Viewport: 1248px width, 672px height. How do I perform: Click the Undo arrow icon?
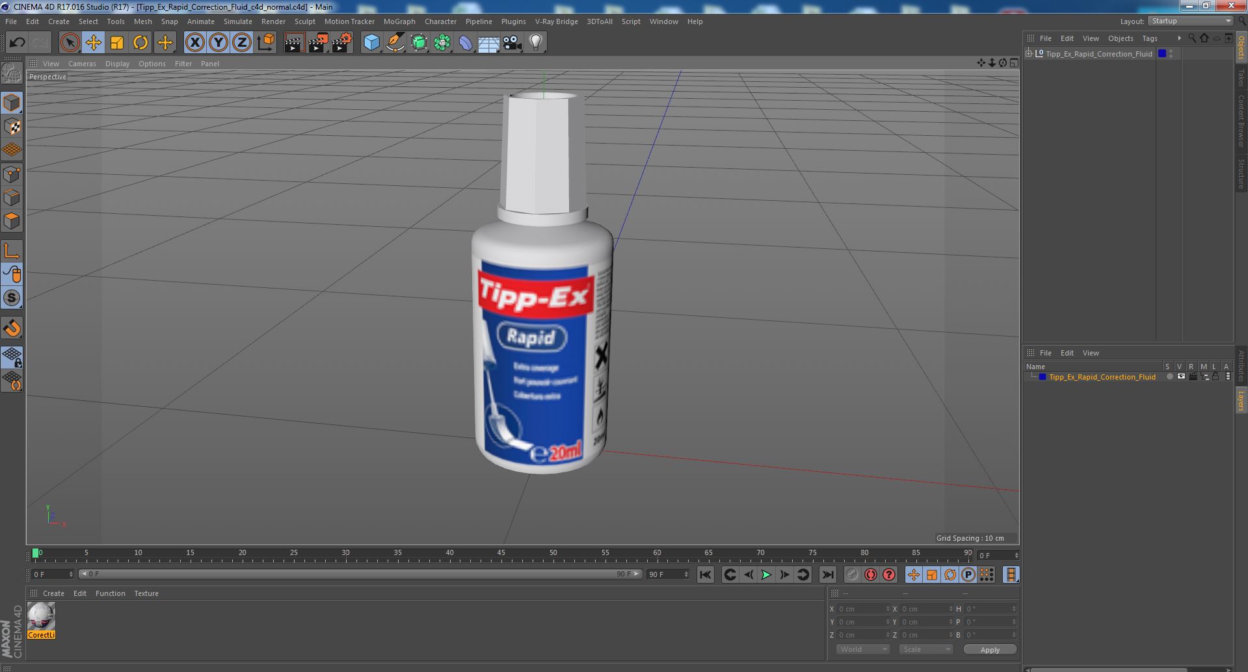(17, 43)
